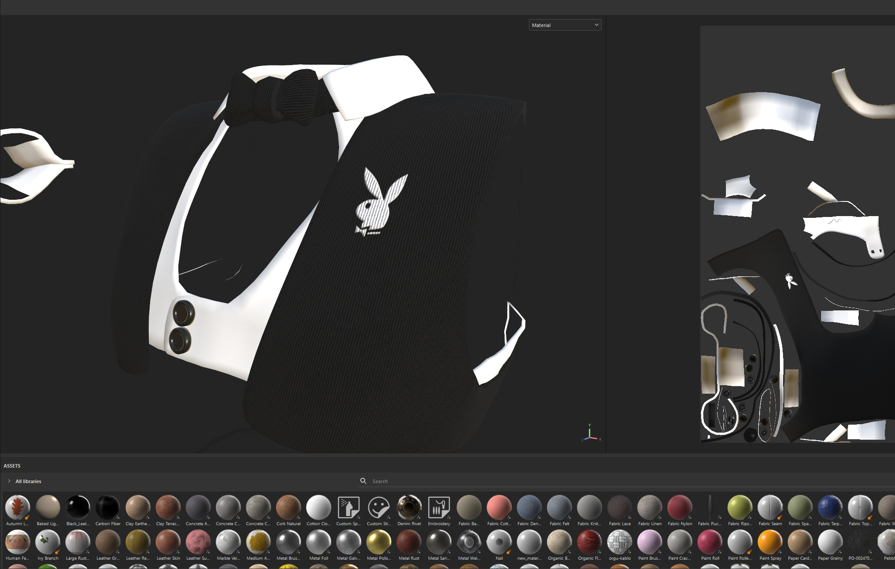895x569 pixels.
Task: Select the Custom Sticker smiley icon
Action: tap(378, 507)
